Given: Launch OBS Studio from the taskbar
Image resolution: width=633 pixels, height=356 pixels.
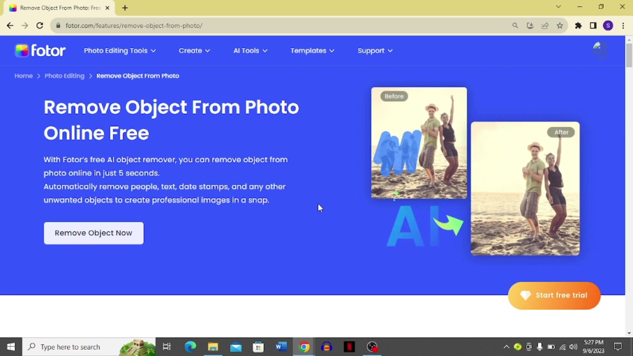Looking at the screenshot, I should pyautogui.click(x=372, y=347).
